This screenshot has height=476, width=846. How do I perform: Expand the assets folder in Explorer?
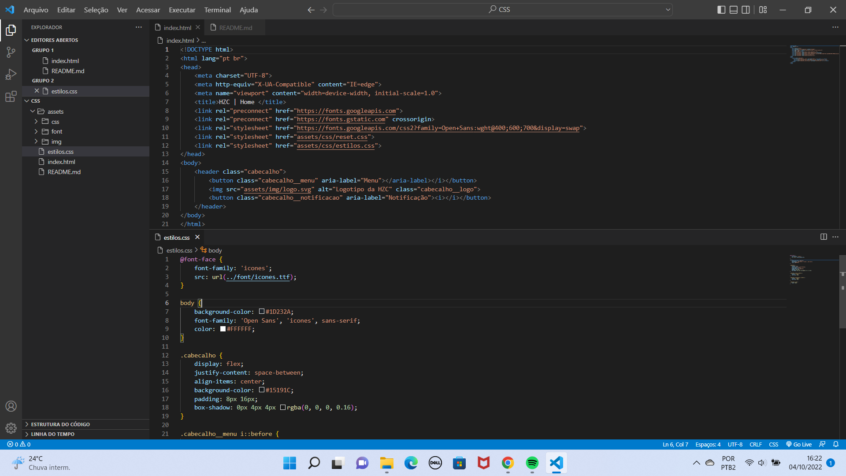pyautogui.click(x=55, y=111)
